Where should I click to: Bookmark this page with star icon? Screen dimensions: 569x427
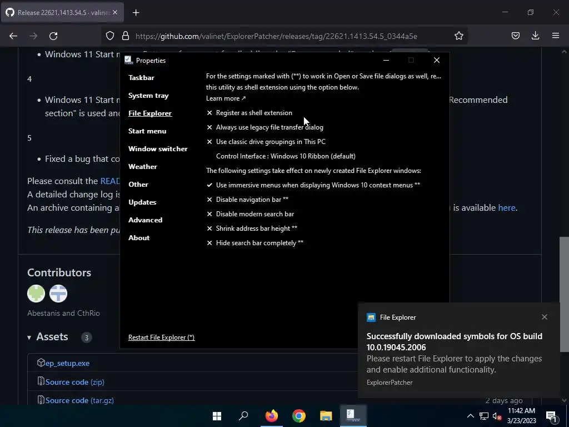458,36
